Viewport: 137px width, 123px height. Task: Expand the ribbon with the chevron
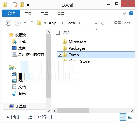pyautogui.click(x=124, y=13)
